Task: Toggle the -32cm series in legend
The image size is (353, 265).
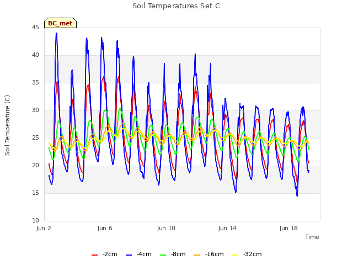Action: pyautogui.click(x=247, y=254)
